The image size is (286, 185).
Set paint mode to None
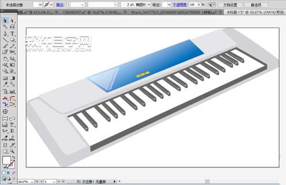(13, 173)
